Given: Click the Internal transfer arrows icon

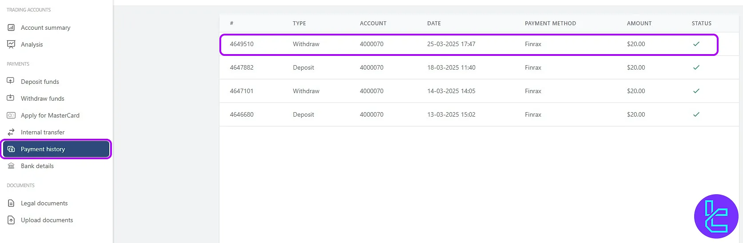Looking at the screenshot, I should coord(11,132).
